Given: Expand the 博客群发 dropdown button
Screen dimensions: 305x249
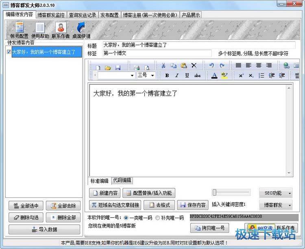Looking at the screenshot, I should [275, 205].
